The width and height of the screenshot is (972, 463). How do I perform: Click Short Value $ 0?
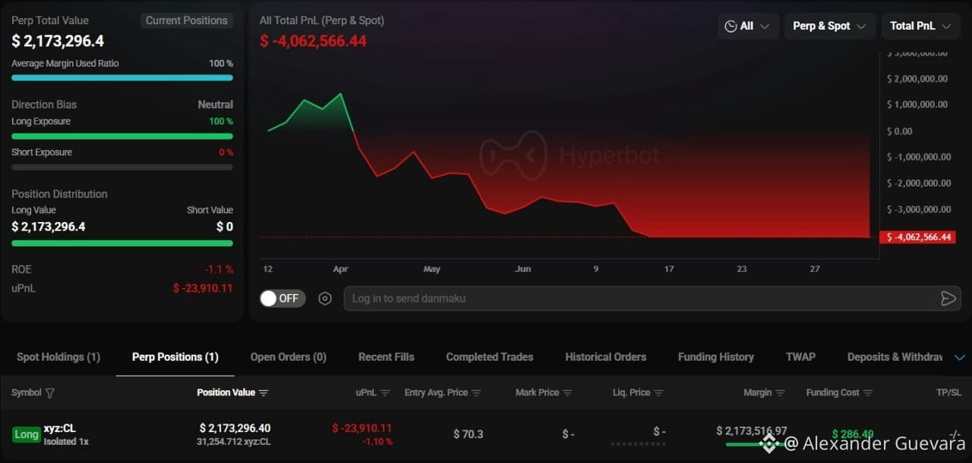click(225, 227)
